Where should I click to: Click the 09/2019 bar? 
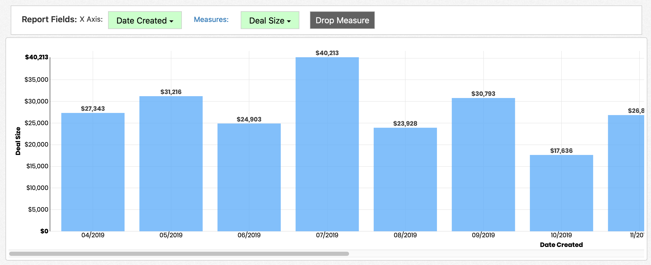(483, 164)
